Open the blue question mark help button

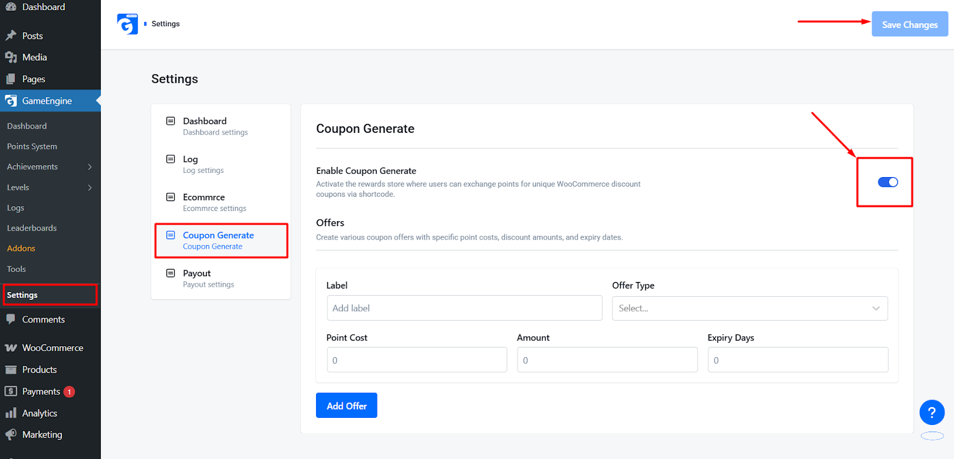pyautogui.click(x=932, y=413)
